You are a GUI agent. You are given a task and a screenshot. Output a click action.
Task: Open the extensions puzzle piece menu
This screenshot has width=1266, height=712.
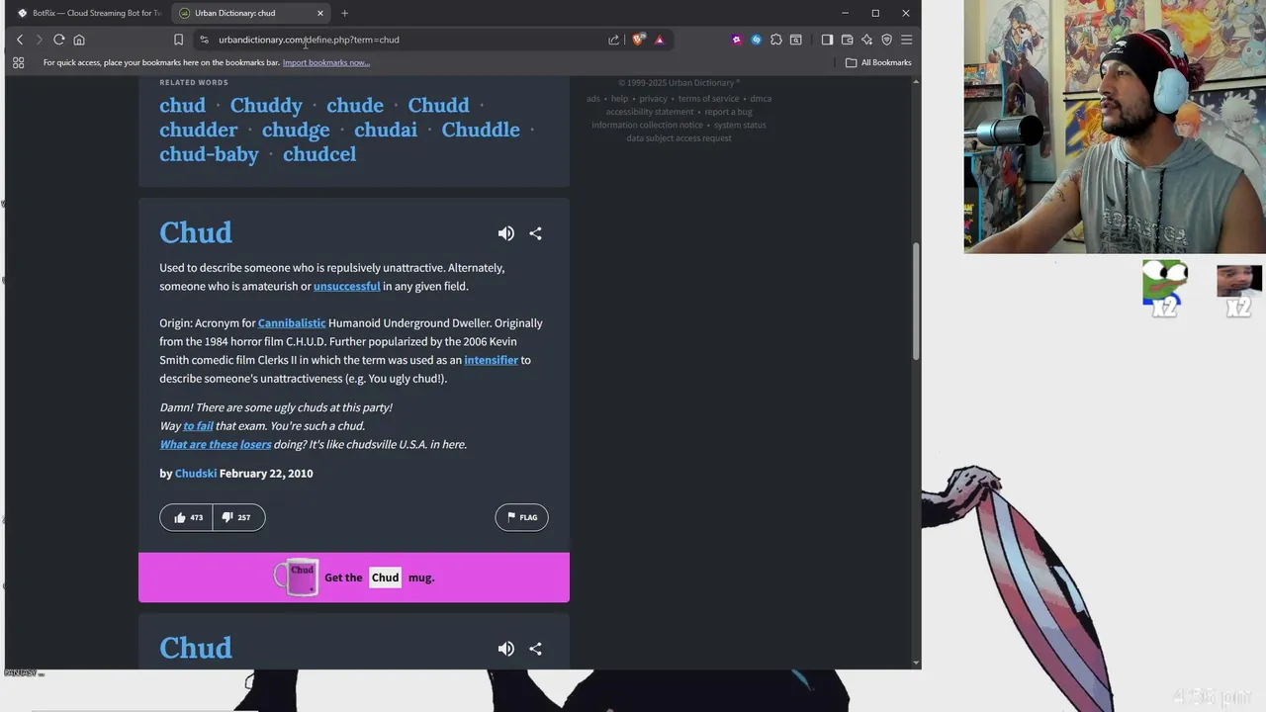(776, 40)
